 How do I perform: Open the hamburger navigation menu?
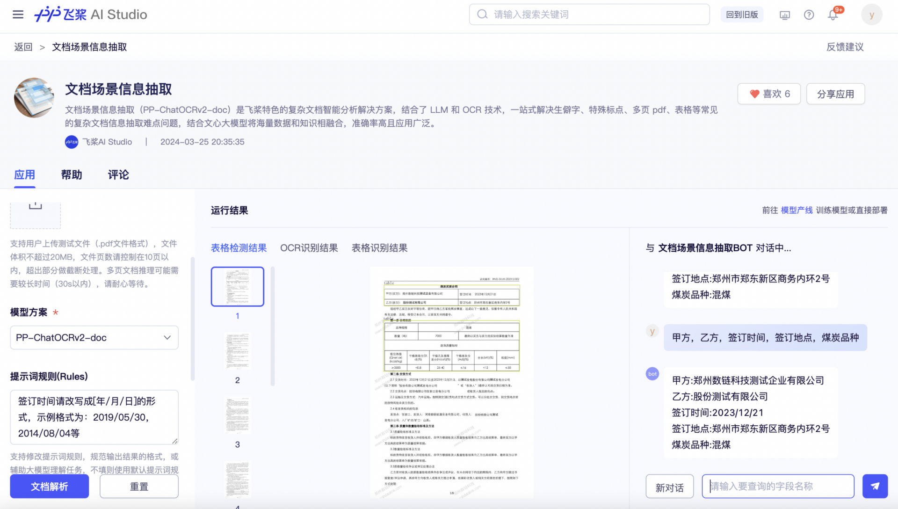click(x=18, y=15)
